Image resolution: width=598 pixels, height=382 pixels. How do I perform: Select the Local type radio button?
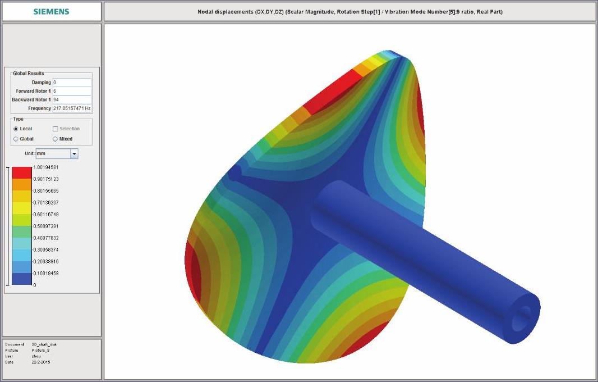point(16,129)
